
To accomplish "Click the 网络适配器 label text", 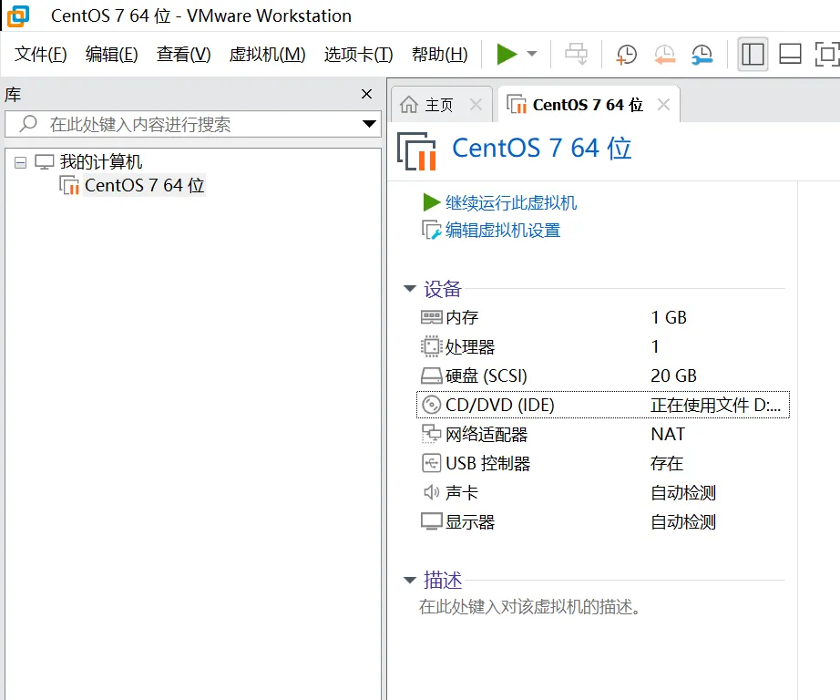I will click(x=487, y=434).
